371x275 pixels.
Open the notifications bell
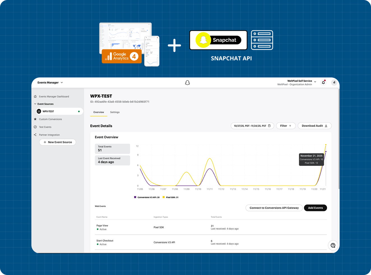click(x=323, y=82)
